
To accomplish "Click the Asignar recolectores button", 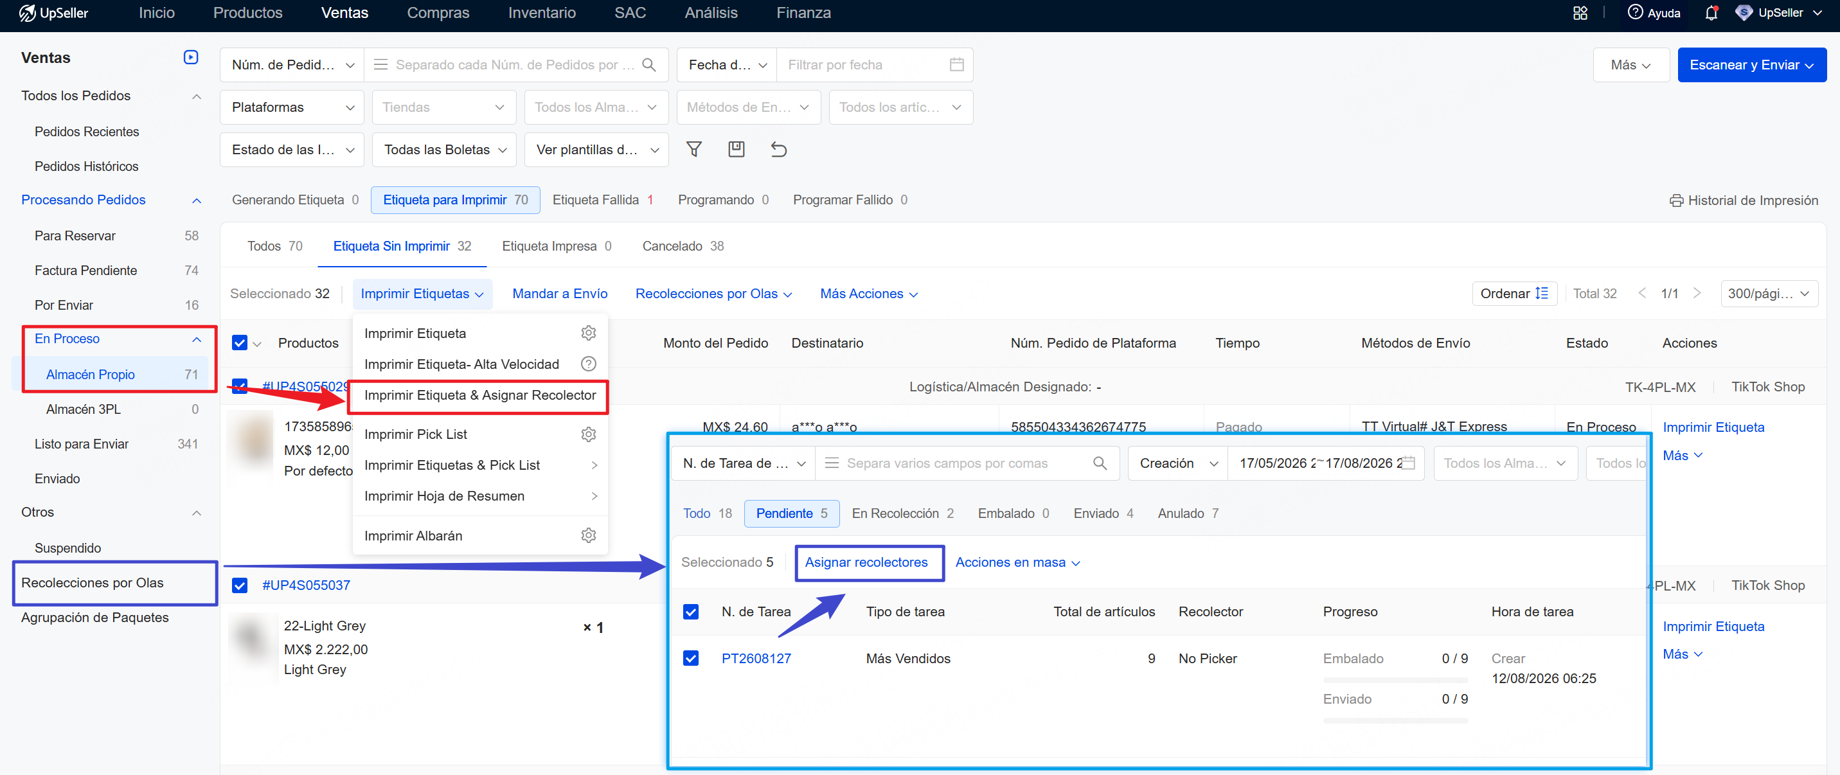I will pos(866,563).
